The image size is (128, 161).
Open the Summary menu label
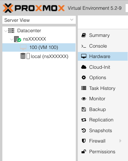[x=99, y=35]
